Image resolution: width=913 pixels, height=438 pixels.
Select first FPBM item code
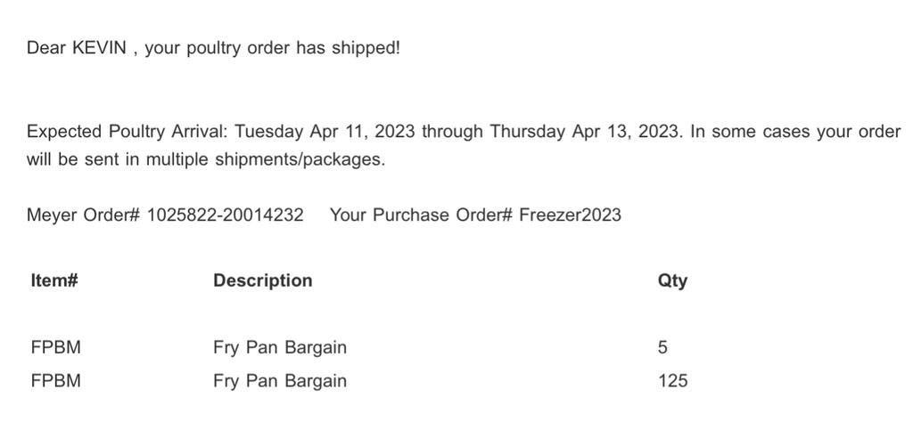(56, 348)
